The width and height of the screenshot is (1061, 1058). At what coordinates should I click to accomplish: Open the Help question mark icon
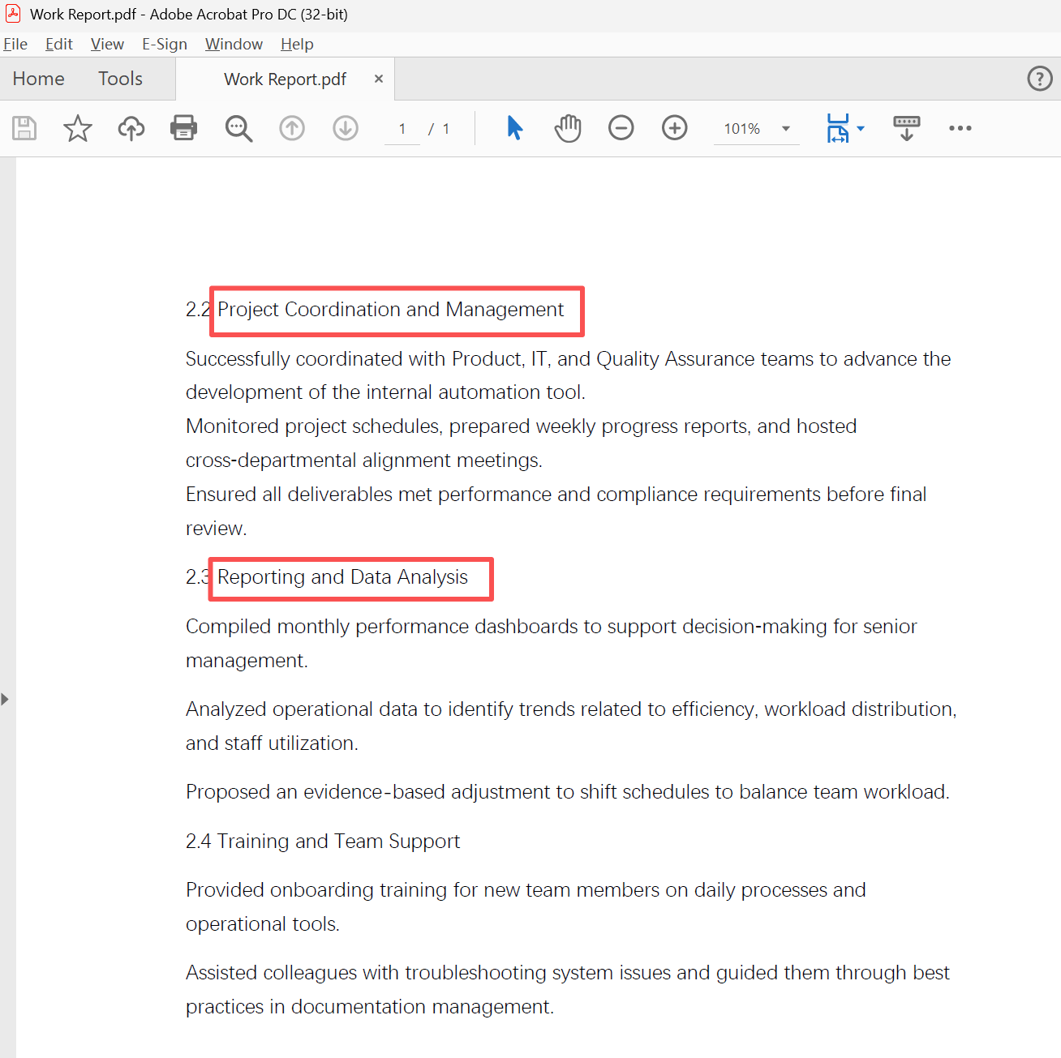(1040, 79)
